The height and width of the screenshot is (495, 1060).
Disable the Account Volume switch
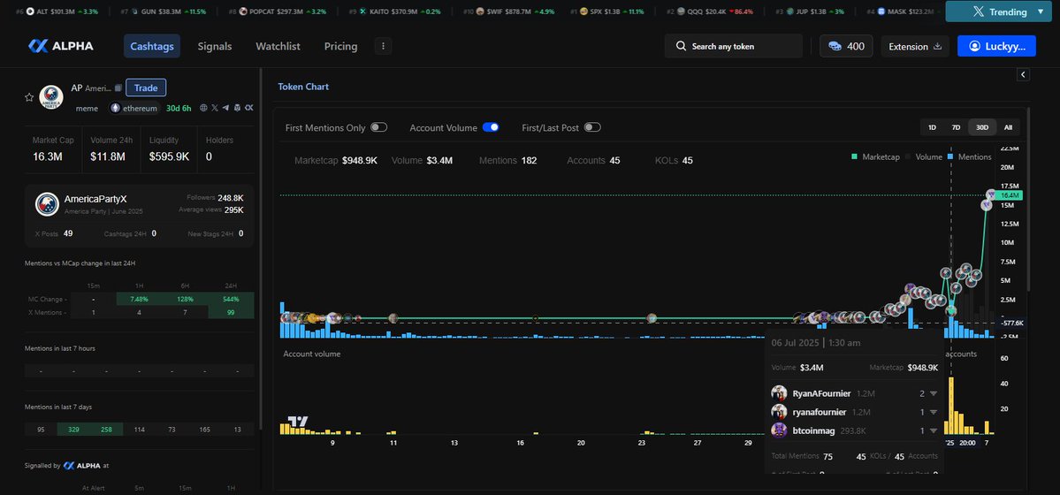(x=491, y=127)
